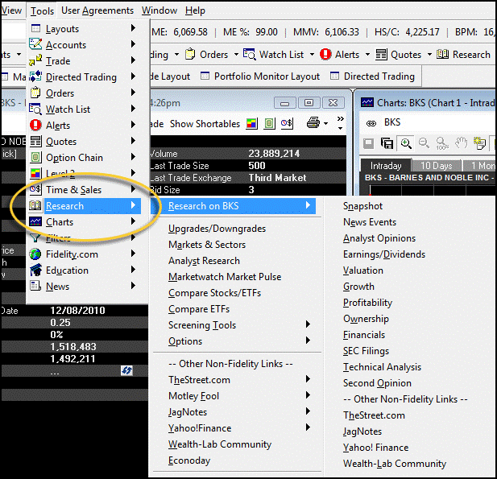Open the Orders toolbar dropdown arrow
The image size is (497, 479).
[x=236, y=55]
